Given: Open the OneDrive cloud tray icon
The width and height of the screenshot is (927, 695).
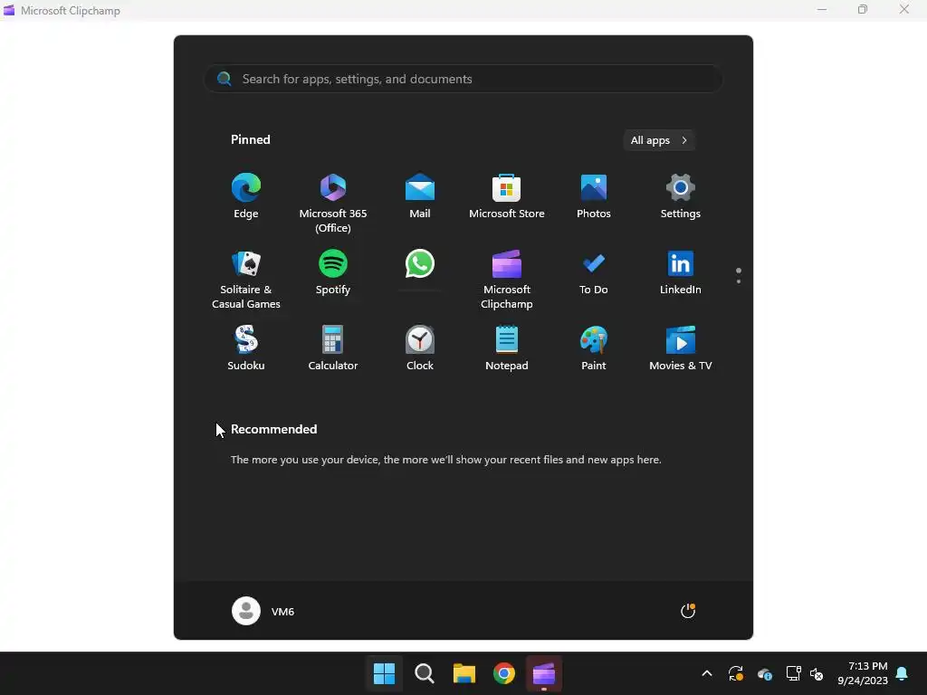Looking at the screenshot, I should click(764, 673).
